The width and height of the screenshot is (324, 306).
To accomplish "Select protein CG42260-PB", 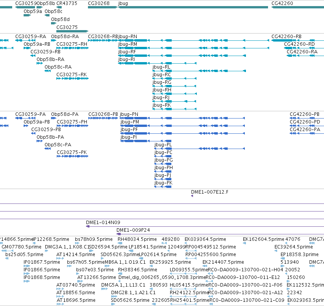I will [305, 114].
